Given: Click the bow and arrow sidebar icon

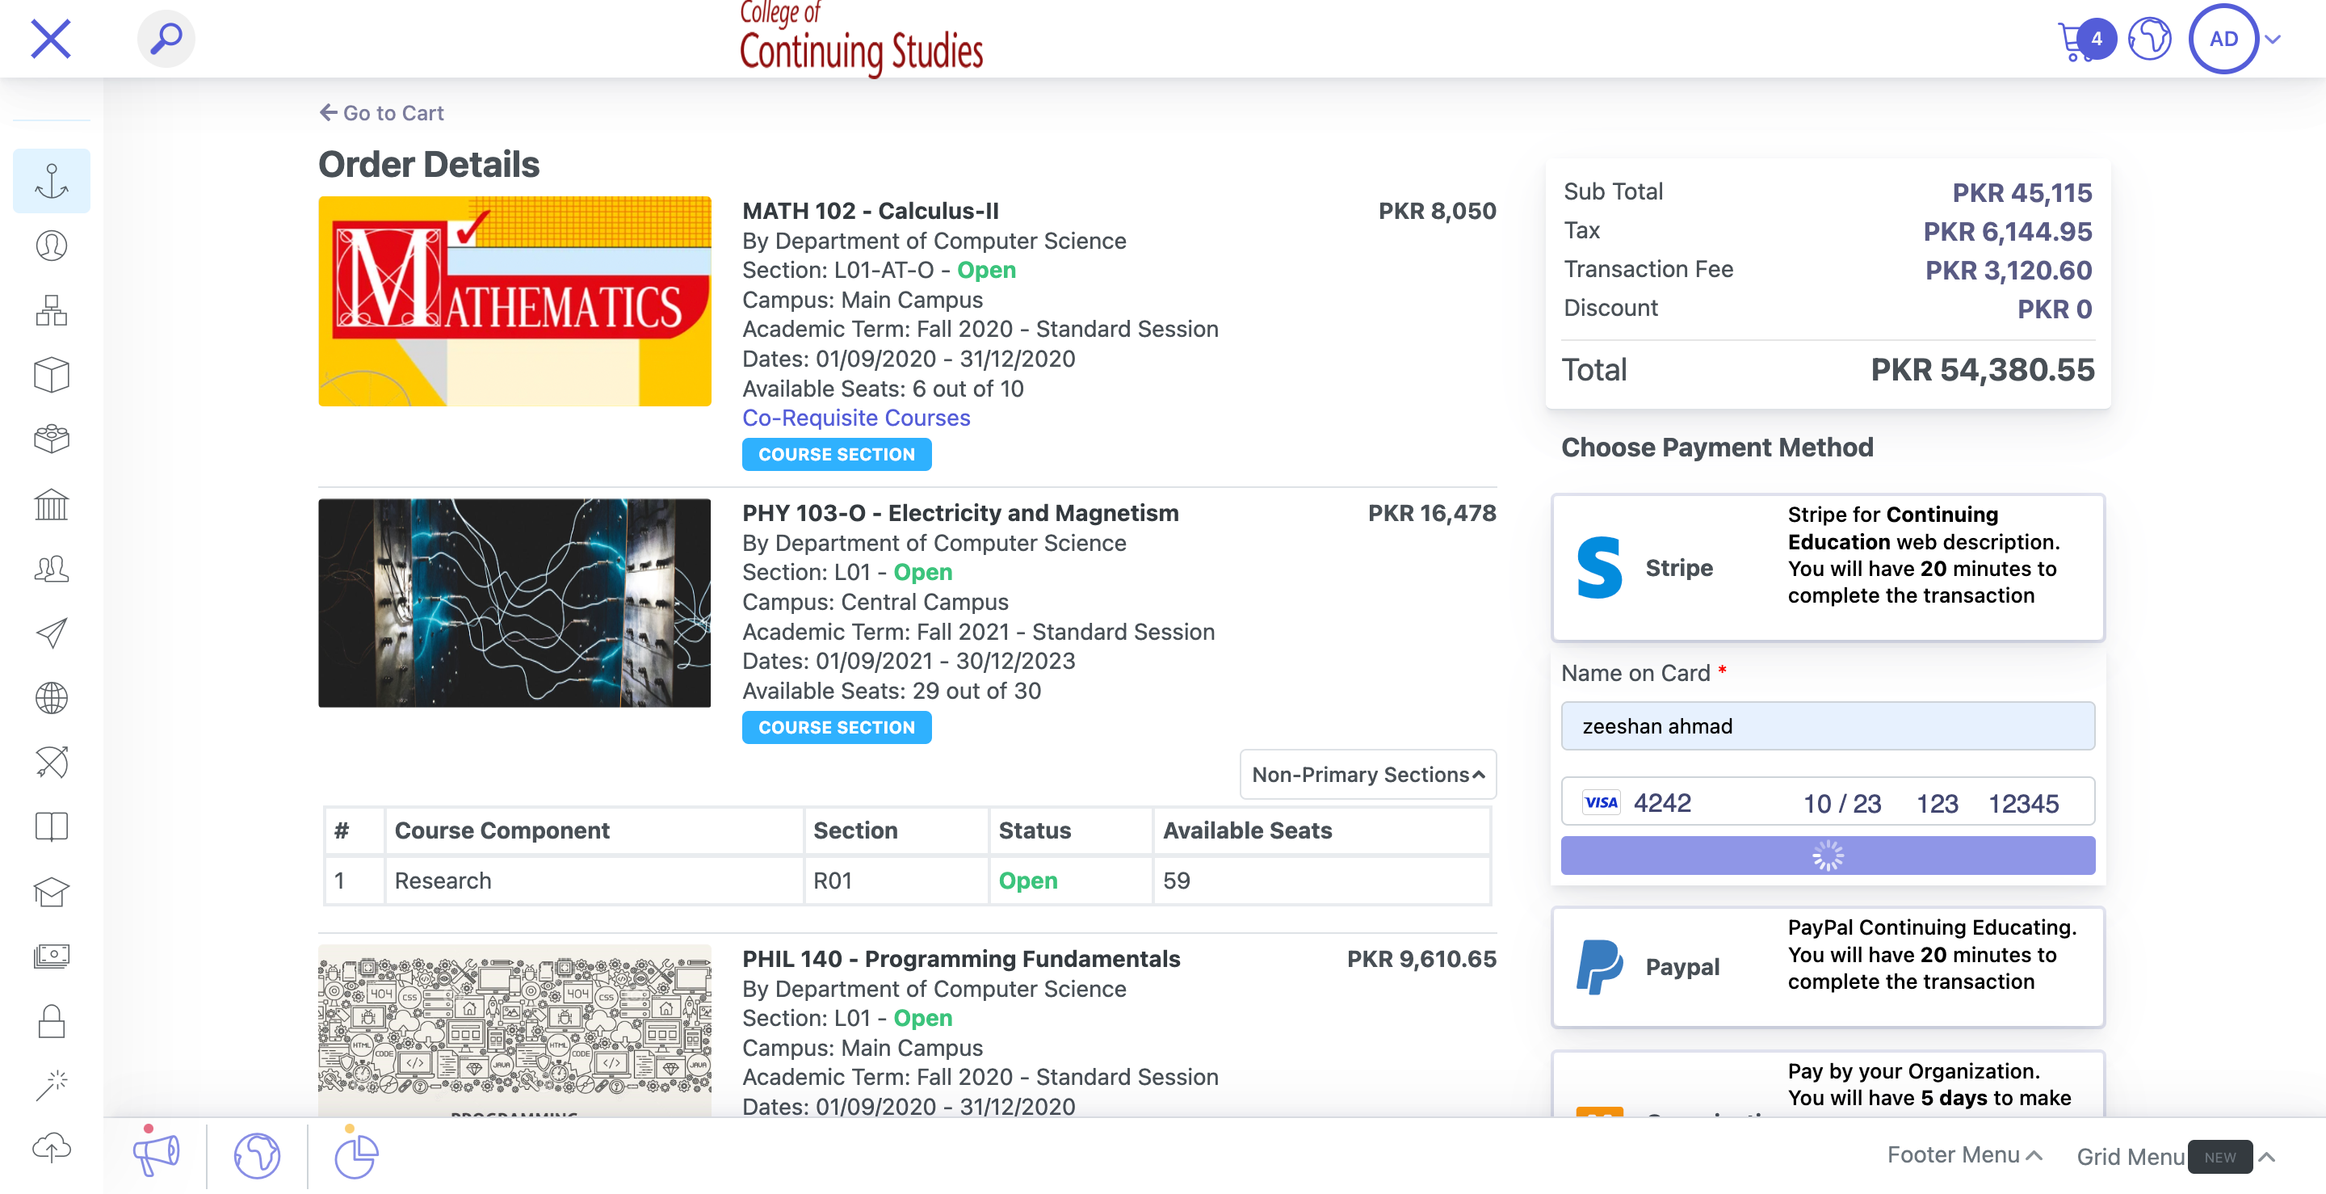Looking at the screenshot, I should (x=52, y=763).
